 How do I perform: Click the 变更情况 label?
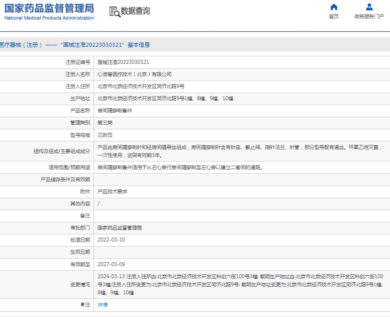tap(80, 284)
